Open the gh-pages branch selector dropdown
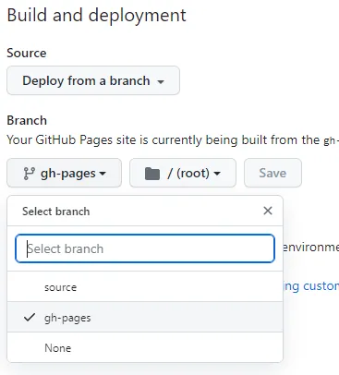This screenshot has width=339, height=375. point(64,173)
